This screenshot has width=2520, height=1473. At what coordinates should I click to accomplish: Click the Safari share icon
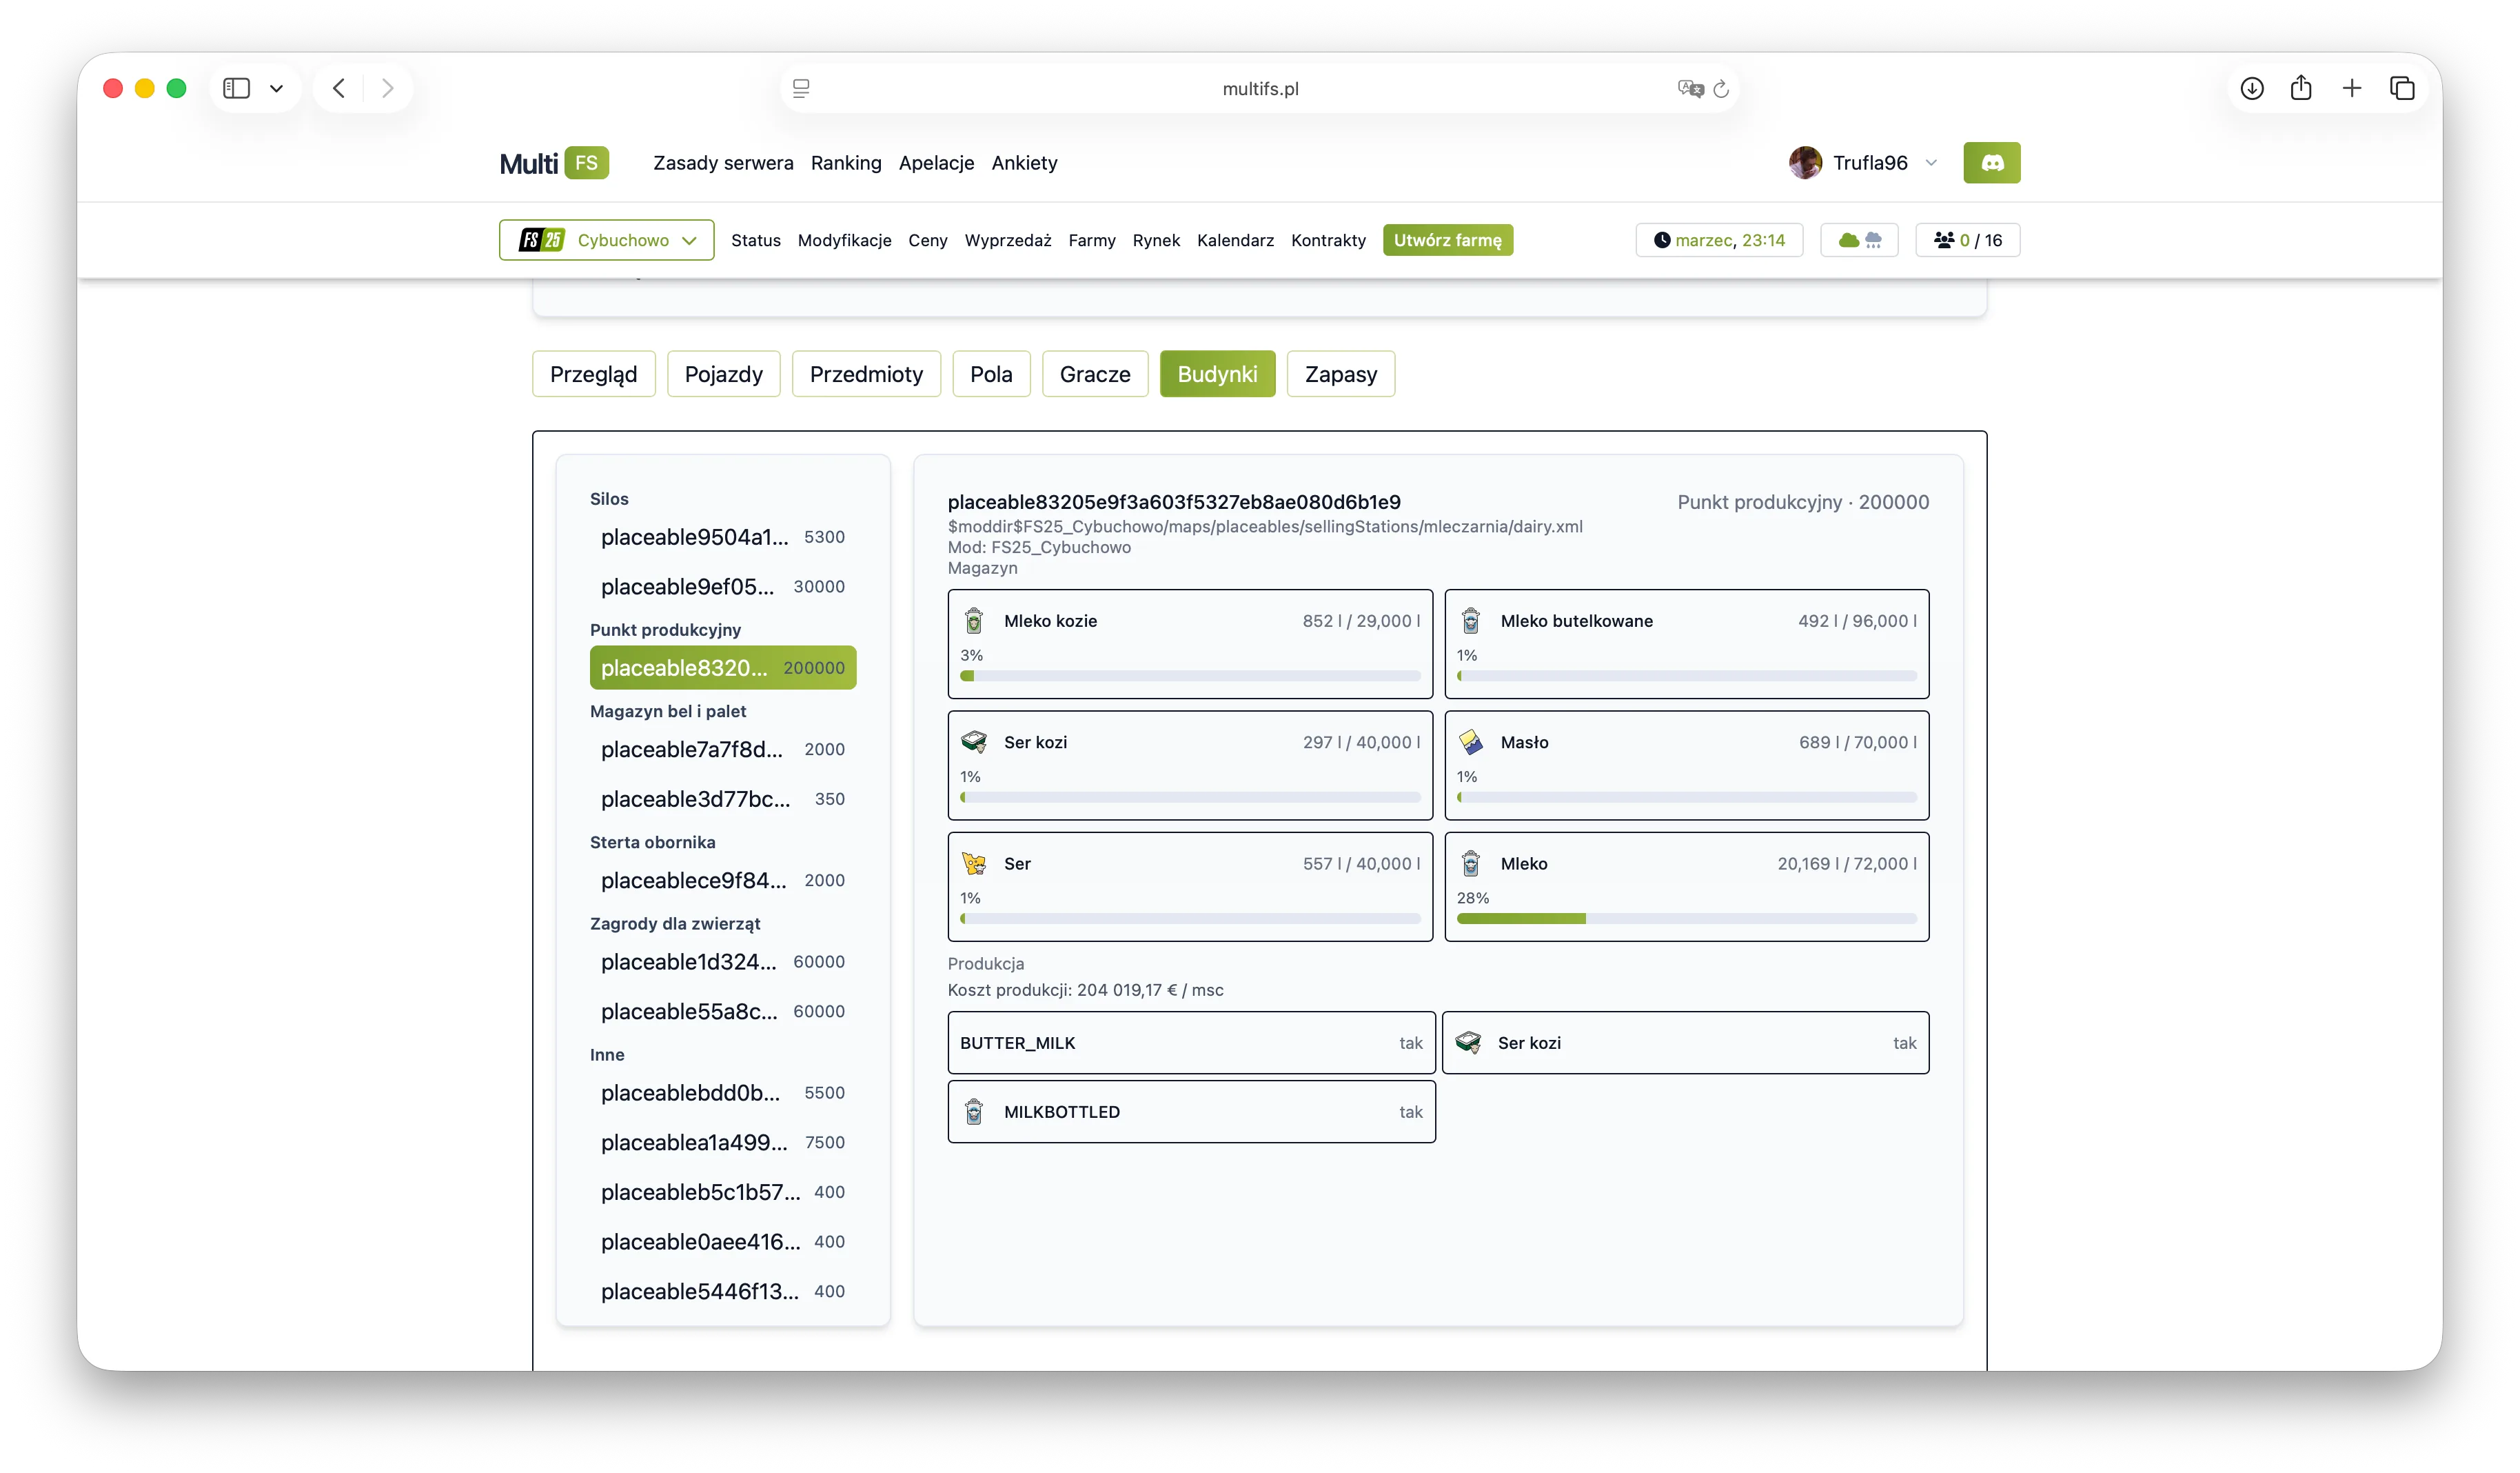(2301, 88)
